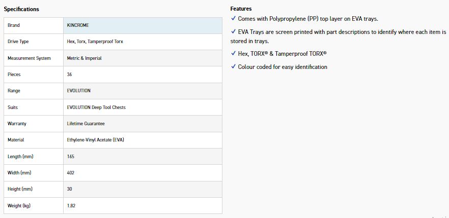Click the checkmark beside the Polypropylene top layer feature
Screen dimensions: 449x218
pos(234,18)
